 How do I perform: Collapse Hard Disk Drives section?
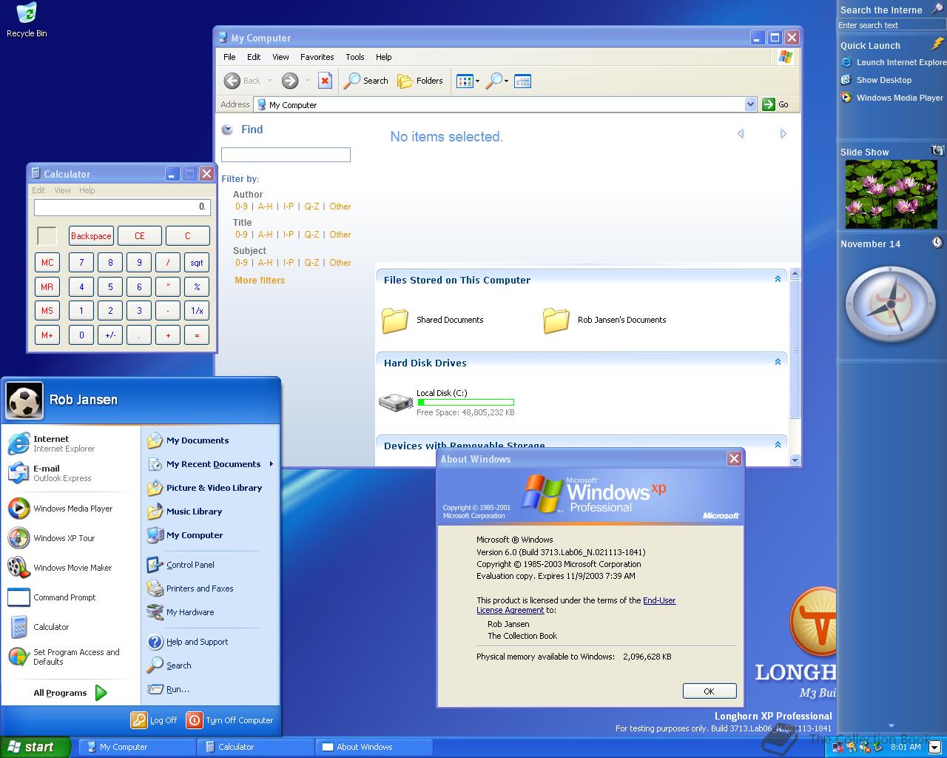tap(778, 362)
